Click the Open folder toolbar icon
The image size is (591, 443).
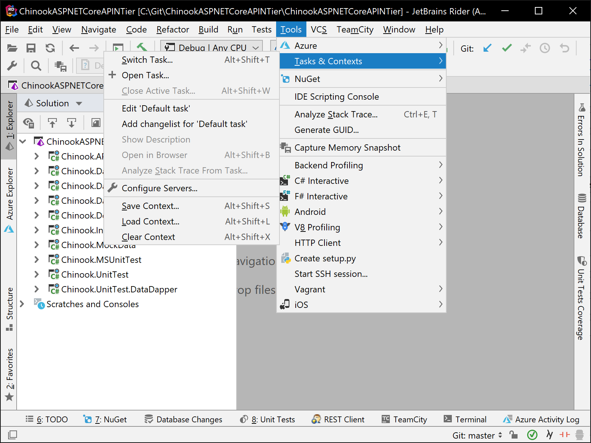12,48
